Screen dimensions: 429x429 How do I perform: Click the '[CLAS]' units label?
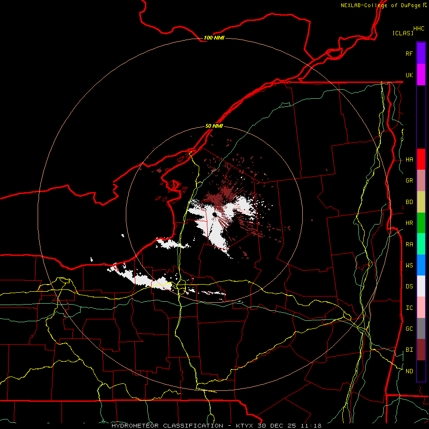tap(403, 33)
